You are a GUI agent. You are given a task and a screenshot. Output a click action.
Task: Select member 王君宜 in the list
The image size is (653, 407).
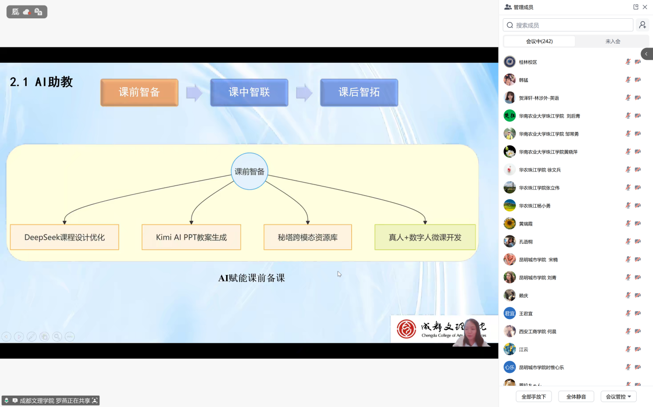[525, 314]
